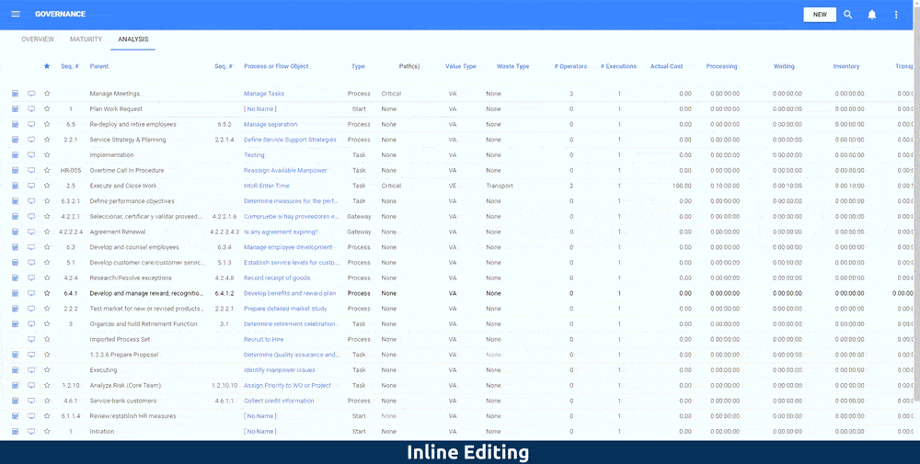Open details icon for Manage Meetings row

coord(16,94)
